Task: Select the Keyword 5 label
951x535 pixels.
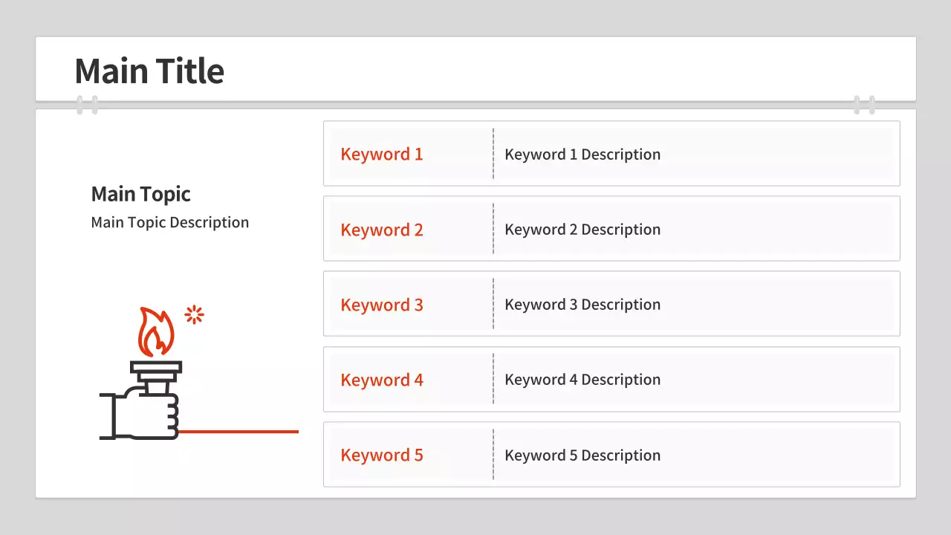Action: (381, 455)
